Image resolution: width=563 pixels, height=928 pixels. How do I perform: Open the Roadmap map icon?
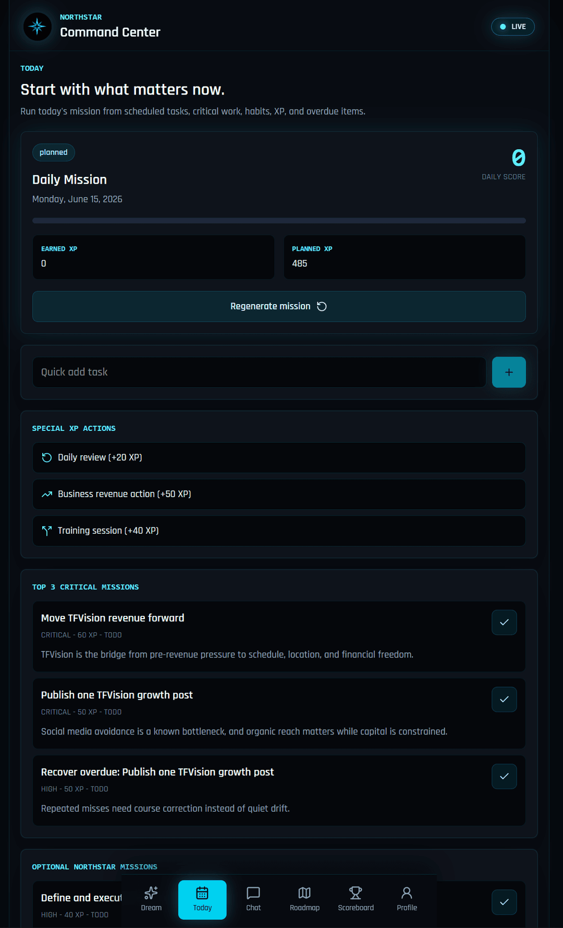[304, 893]
